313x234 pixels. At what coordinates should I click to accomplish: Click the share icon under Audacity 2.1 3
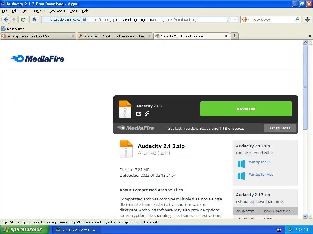tap(138, 114)
